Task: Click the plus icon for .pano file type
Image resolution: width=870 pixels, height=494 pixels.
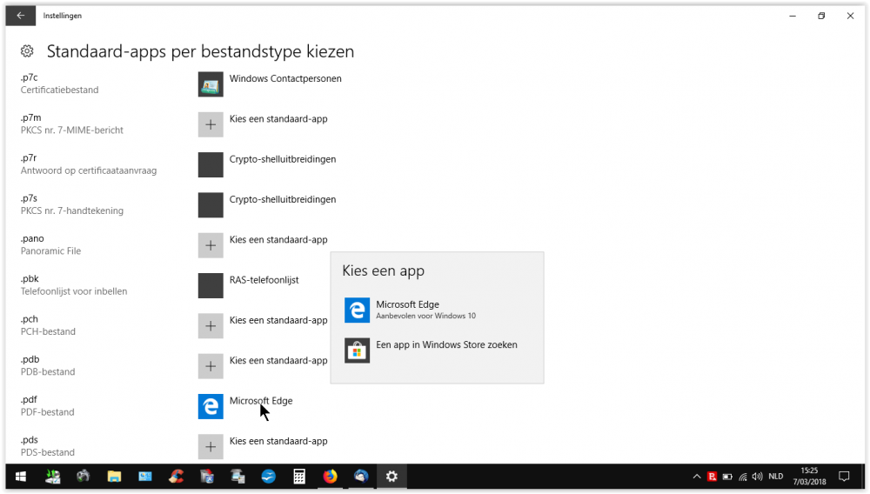Action: [x=211, y=245]
